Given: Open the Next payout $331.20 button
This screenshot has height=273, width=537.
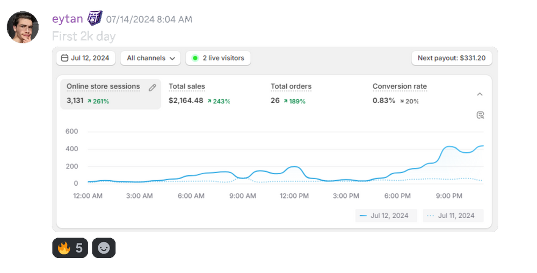Looking at the screenshot, I should (451, 58).
